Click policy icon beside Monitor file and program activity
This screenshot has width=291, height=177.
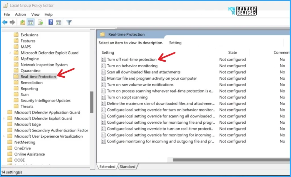tap(103, 78)
